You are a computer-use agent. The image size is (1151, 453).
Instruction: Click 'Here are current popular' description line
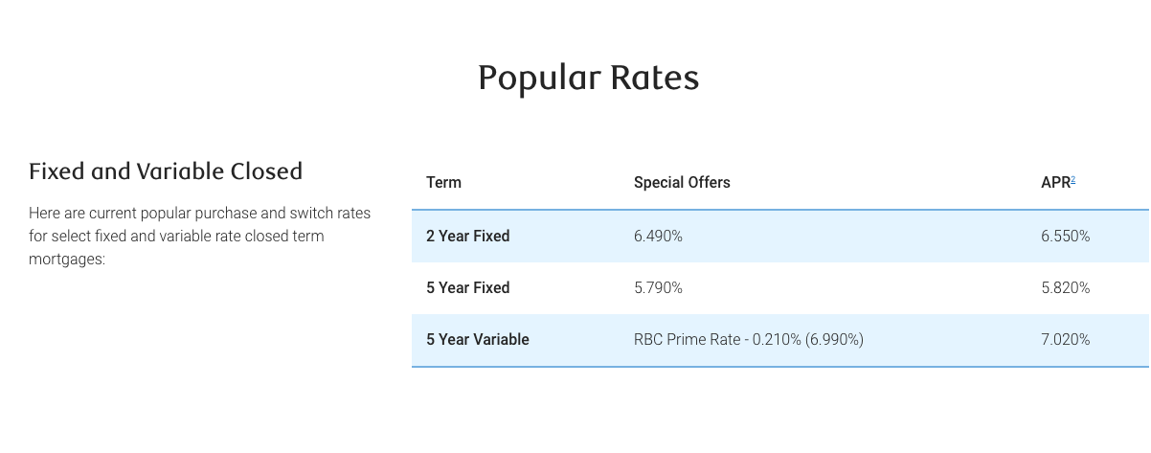click(x=108, y=213)
